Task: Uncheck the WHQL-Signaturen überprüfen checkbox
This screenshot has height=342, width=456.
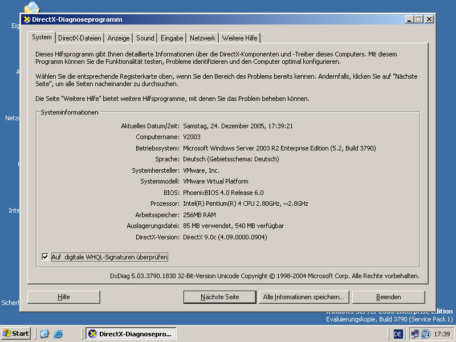Action: [x=45, y=257]
